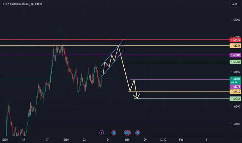Select the green 1.64729 price label

click(235, 99)
